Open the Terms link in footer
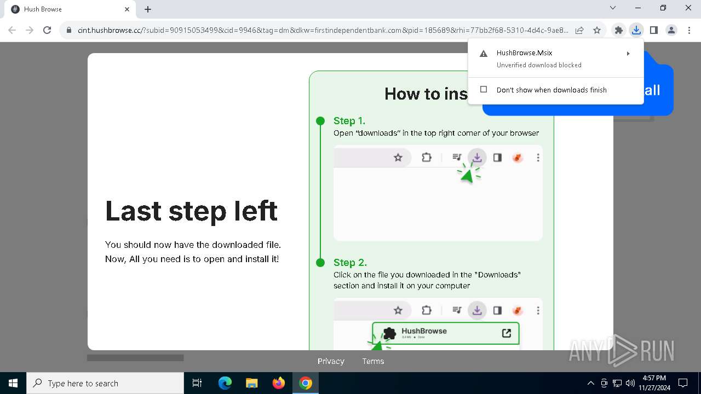701x394 pixels. pos(373,361)
